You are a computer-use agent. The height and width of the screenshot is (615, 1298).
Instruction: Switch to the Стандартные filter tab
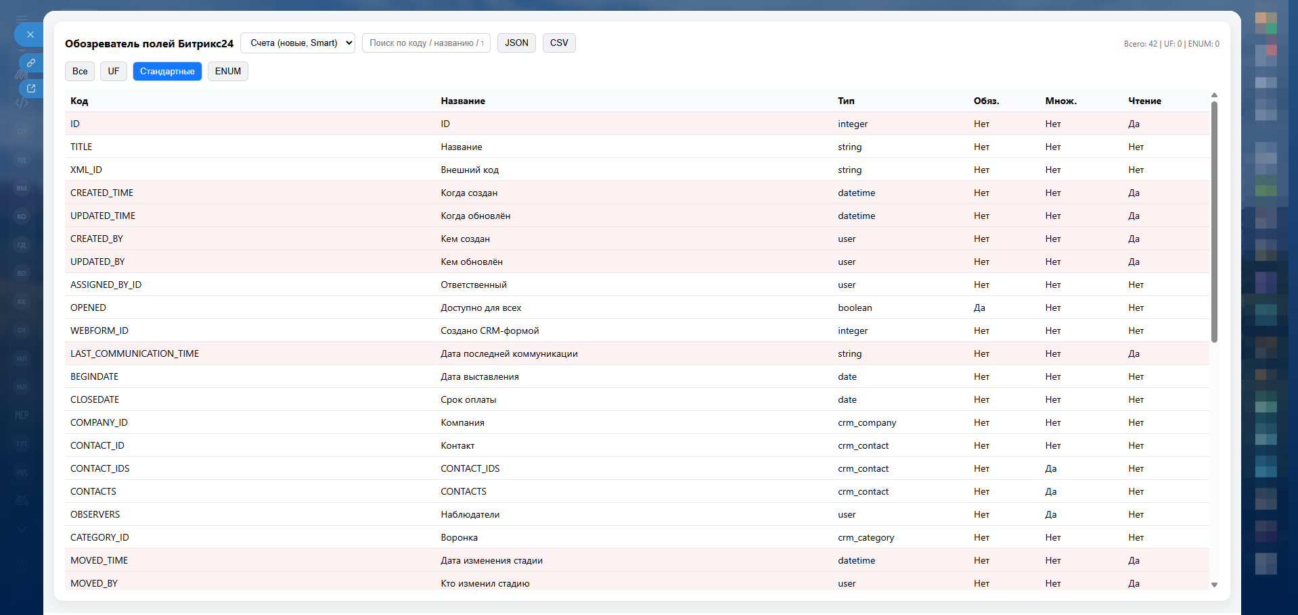click(x=167, y=72)
